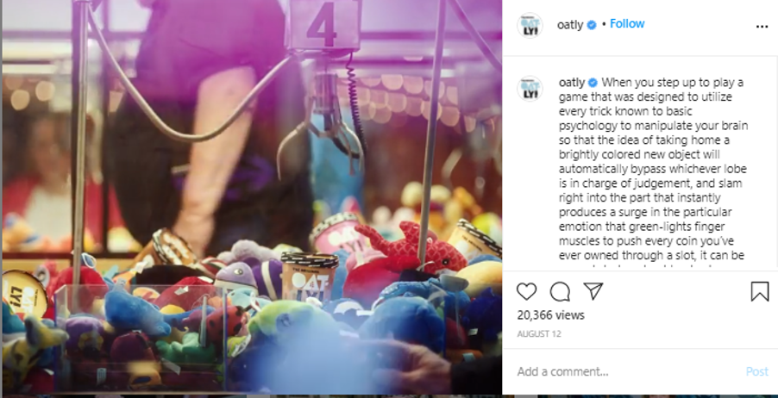Share post using paper plane icon
778x398 pixels.
[593, 291]
